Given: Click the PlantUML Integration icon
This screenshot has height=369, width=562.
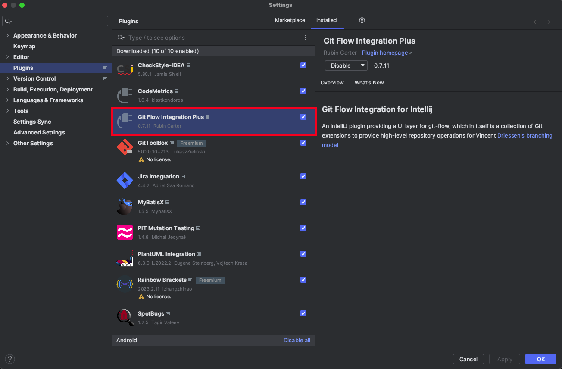Looking at the screenshot, I should pos(125,258).
